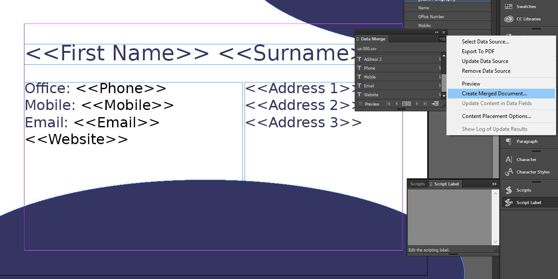Select the Name paragraph style
This screenshot has width=558, height=279.
tap(448, 8)
